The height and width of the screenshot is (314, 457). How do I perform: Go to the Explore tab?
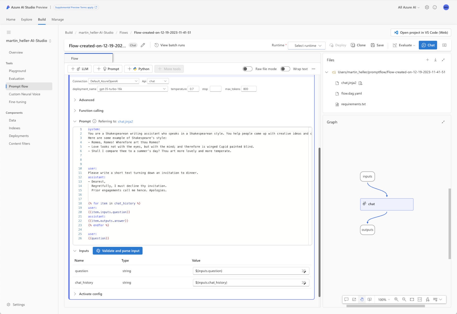(x=27, y=19)
